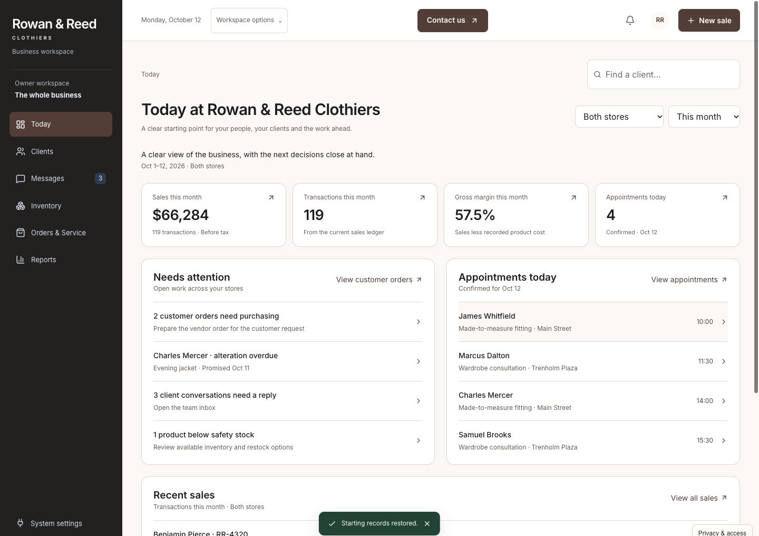Open Samuel Brooks 15:30 appointment
The width and height of the screenshot is (759, 536).
tap(593, 441)
